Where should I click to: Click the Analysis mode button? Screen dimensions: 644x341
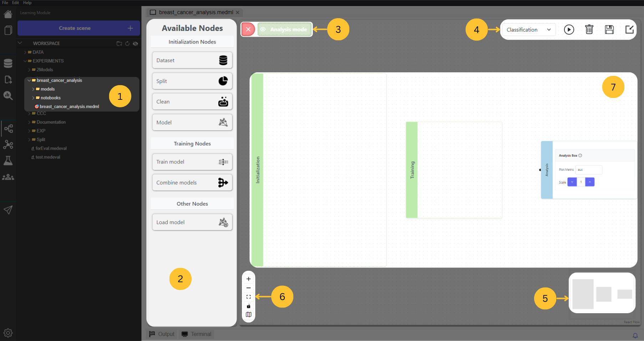[285, 30]
